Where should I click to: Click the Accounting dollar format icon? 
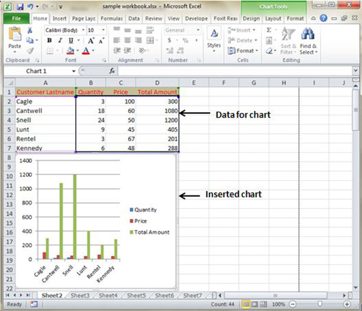tap(169, 41)
